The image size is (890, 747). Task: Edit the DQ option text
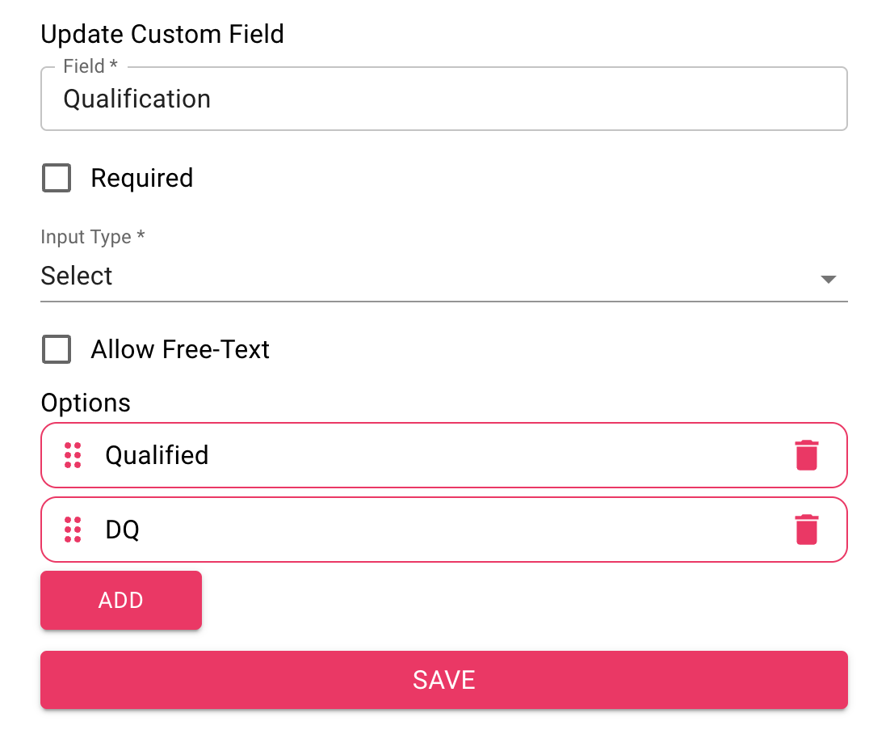(x=122, y=530)
